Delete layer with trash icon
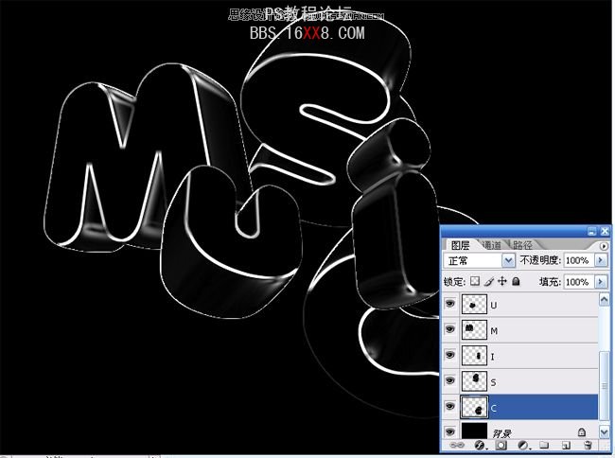This screenshot has height=458, width=615. [x=588, y=444]
